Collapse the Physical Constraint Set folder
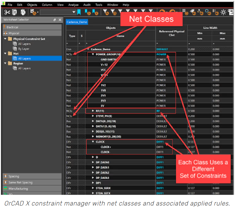The image size is (235, 208). click(x=5, y=39)
